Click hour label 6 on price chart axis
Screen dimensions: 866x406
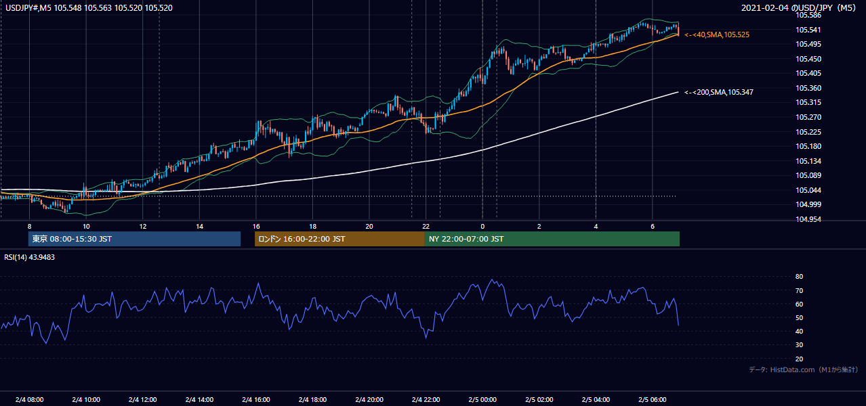(x=652, y=226)
